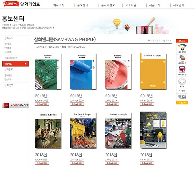Image resolution: width=195 pixels, height=169 pixels.
Task: Open the 제품소개 top menu
Action: tap(155, 5)
